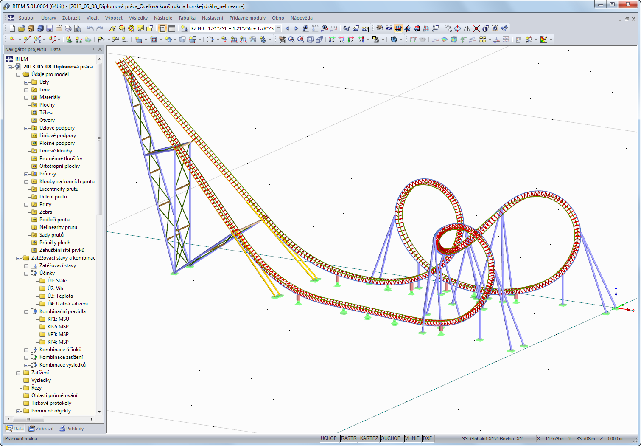Click the Print icon in toolbar
641x446 pixels.
68,28
